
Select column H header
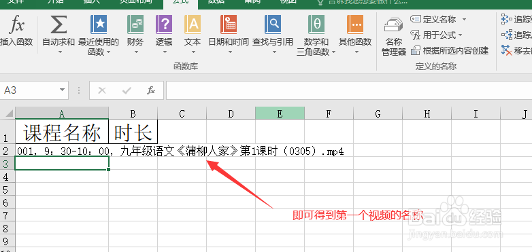tap(427, 113)
